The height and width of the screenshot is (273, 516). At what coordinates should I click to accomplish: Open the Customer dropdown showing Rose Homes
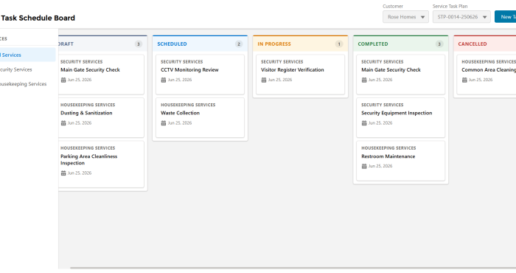pyautogui.click(x=405, y=17)
